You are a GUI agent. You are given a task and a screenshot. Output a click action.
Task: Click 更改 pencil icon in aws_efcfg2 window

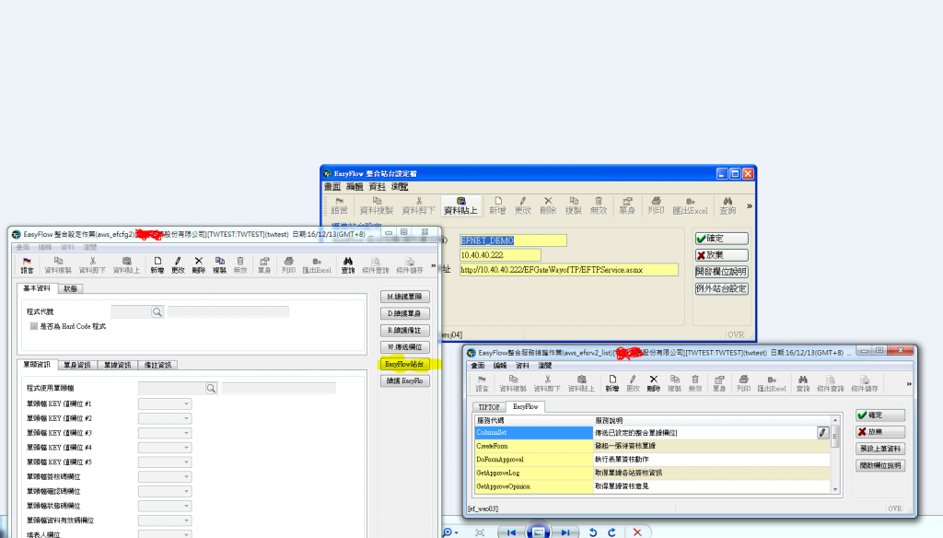[x=178, y=264]
